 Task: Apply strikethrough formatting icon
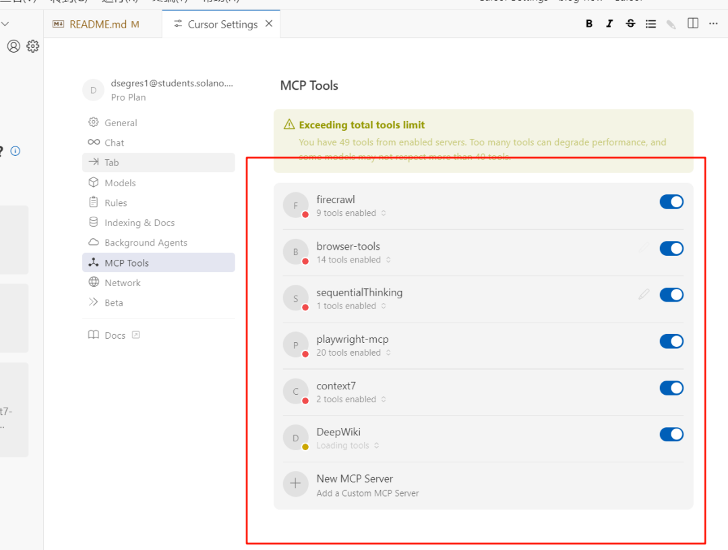(630, 24)
